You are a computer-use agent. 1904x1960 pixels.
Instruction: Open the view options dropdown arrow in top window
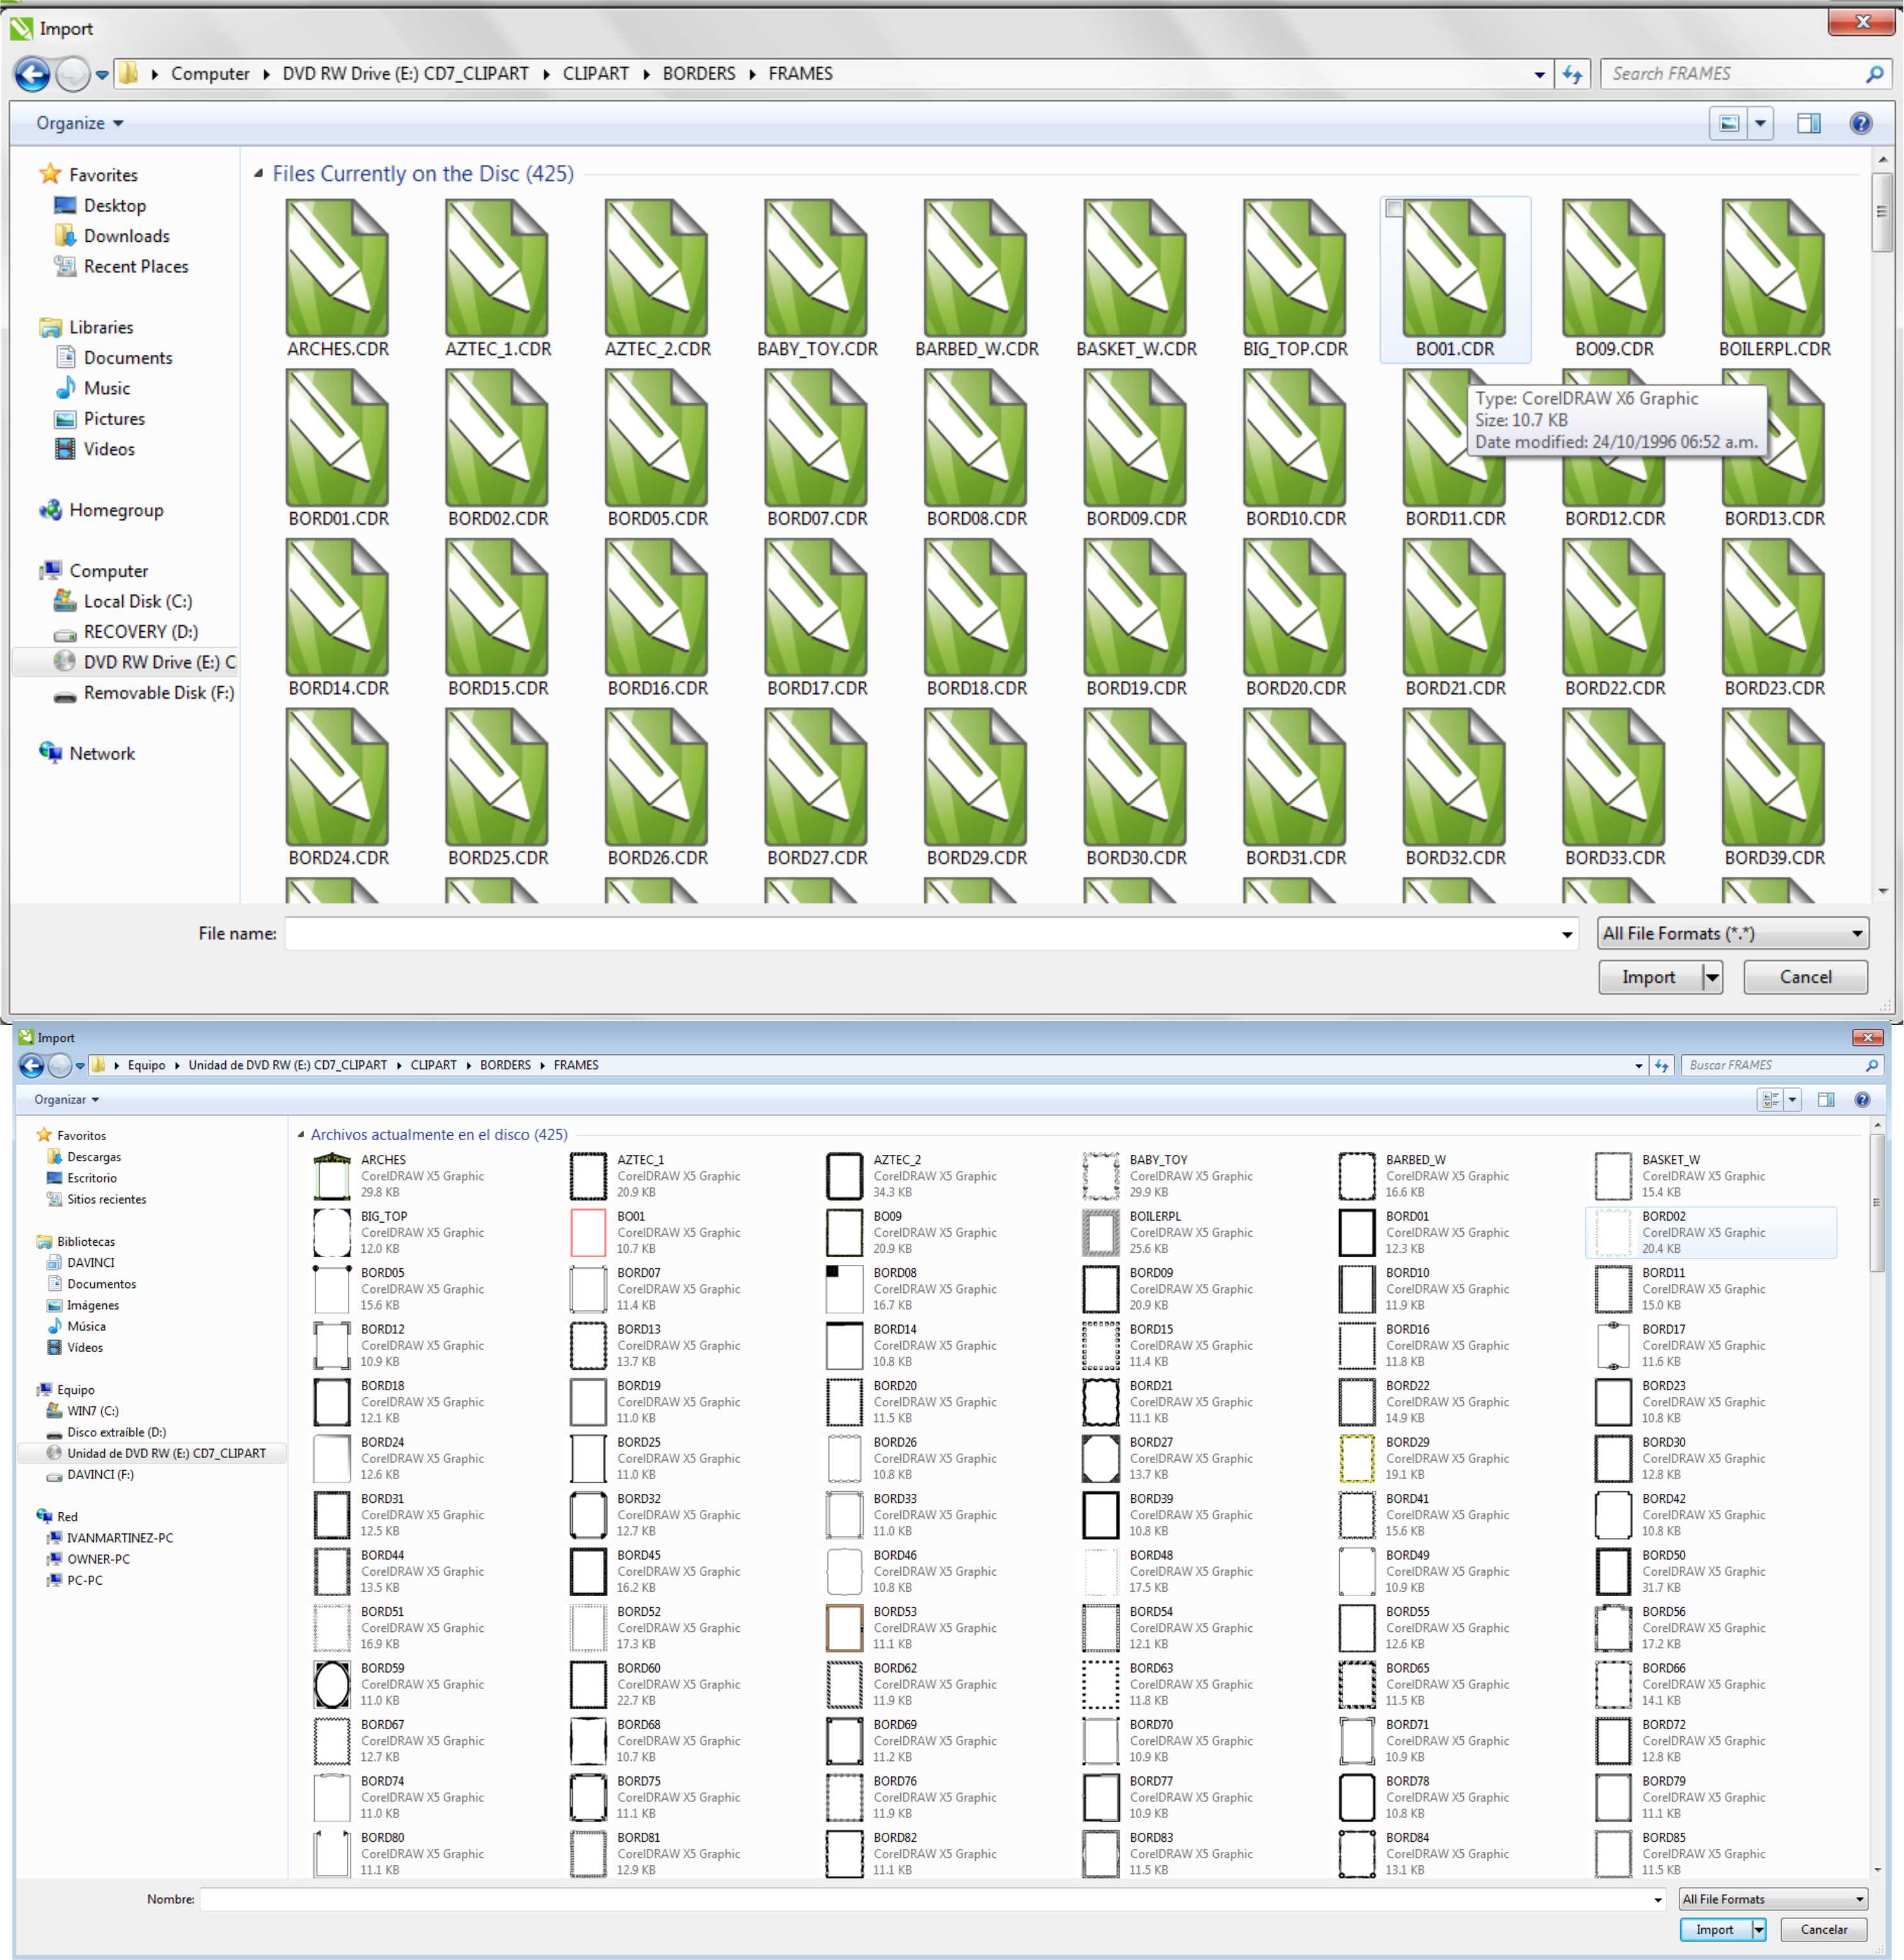[1761, 123]
